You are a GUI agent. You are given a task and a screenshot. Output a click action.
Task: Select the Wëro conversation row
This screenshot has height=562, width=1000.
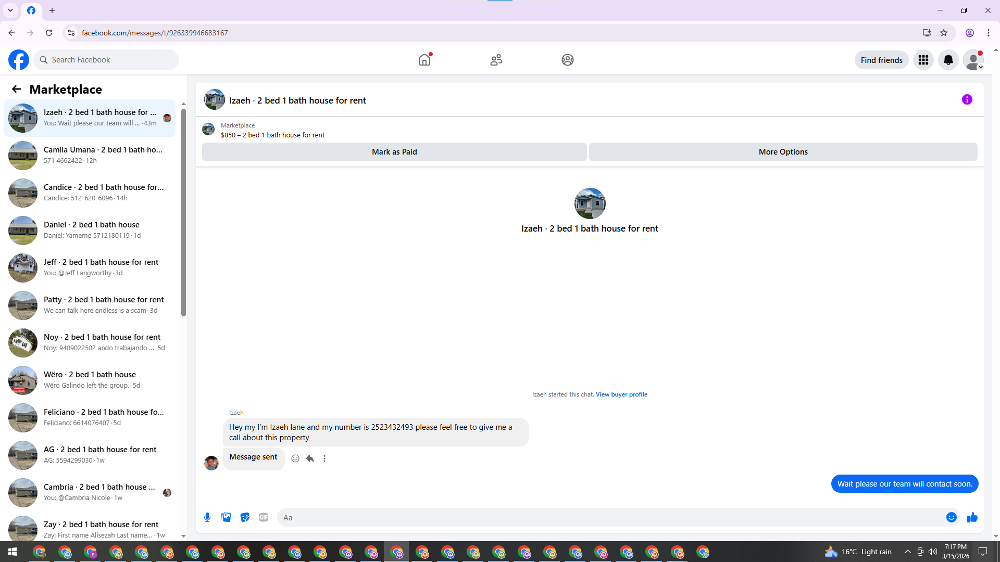[90, 380]
